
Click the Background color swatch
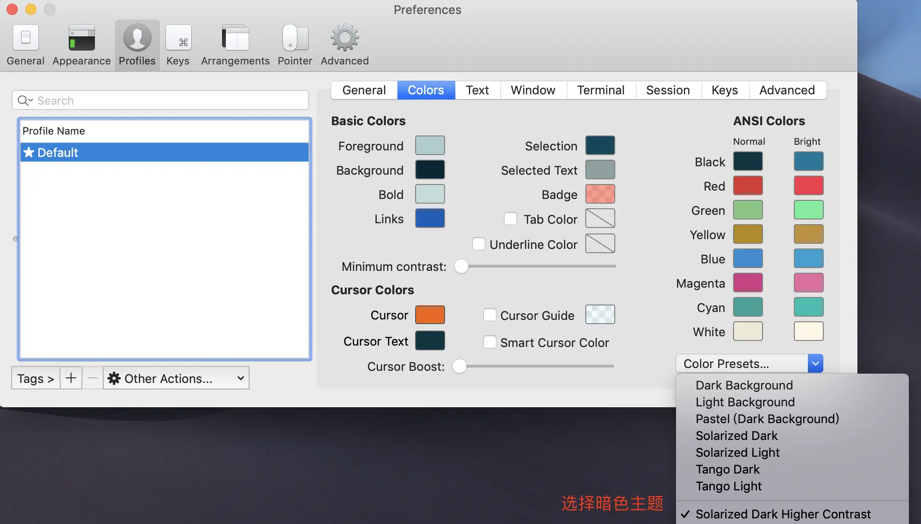pos(430,170)
